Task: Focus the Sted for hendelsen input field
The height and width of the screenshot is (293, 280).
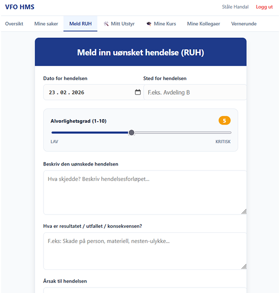Action: tap(195, 92)
